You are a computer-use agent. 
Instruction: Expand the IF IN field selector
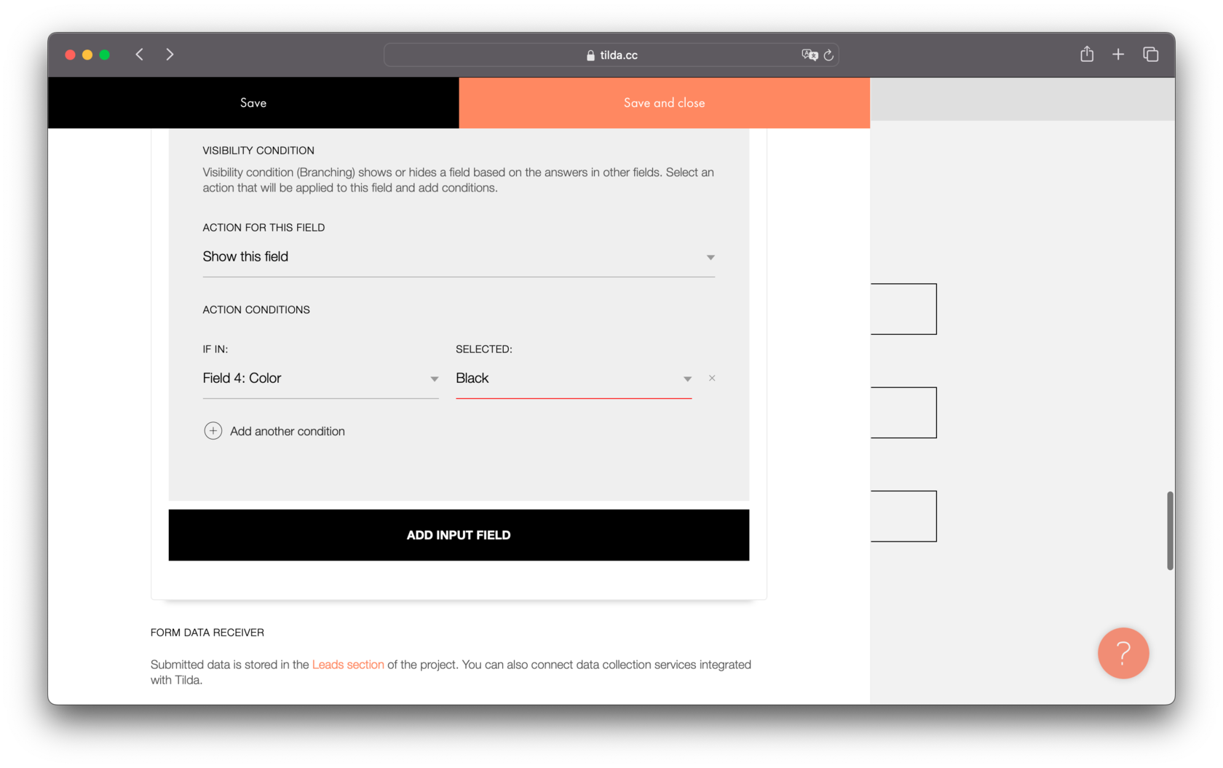pos(434,379)
